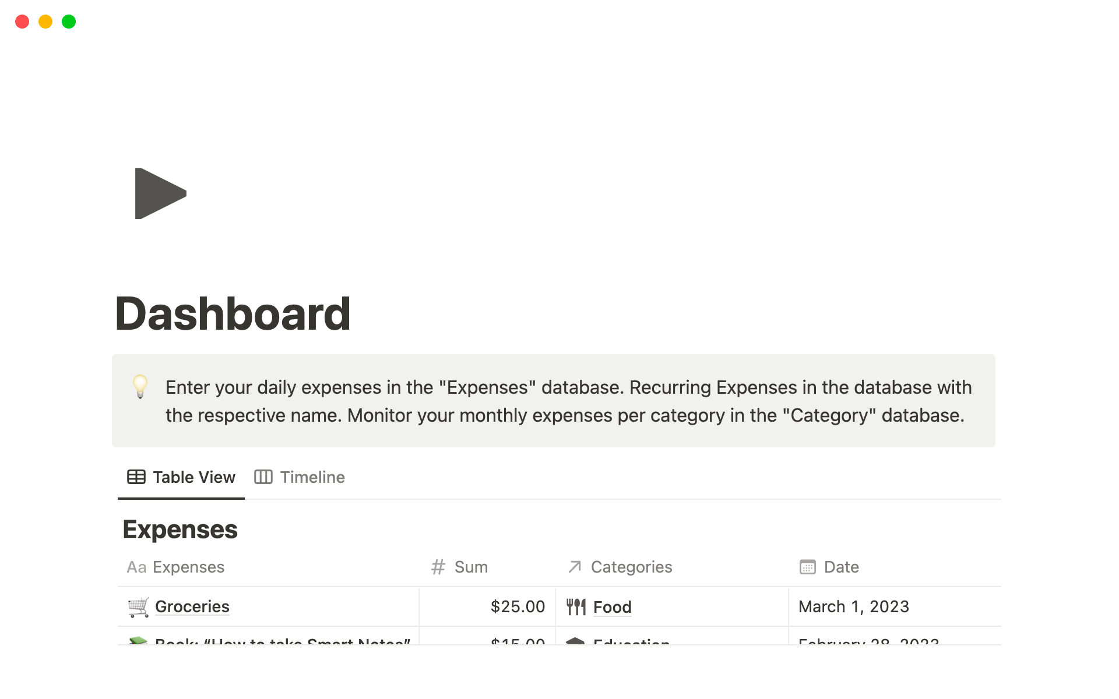
Task: Click the Expenses database heading
Action: tap(180, 529)
